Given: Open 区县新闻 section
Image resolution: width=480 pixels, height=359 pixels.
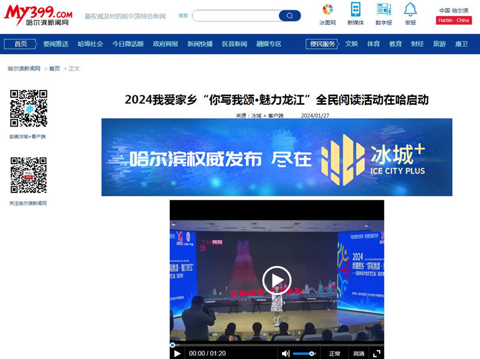Looking at the screenshot, I should pyautogui.click(x=234, y=44).
